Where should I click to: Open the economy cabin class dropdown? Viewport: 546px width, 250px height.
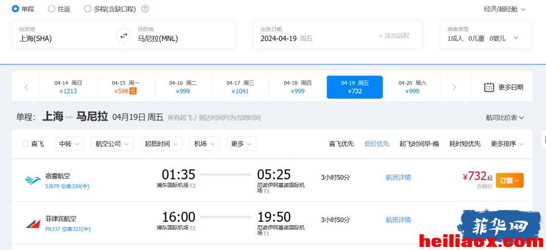pyautogui.click(x=505, y=9)
